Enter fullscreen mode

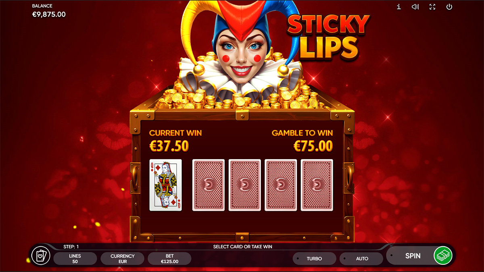432,7
